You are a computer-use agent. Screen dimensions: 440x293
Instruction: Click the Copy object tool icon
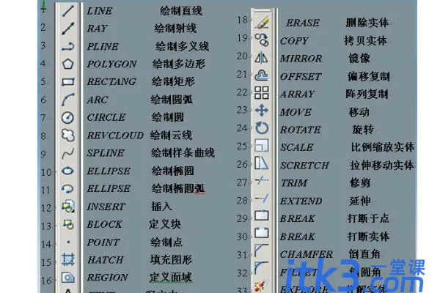click(262, 40)
